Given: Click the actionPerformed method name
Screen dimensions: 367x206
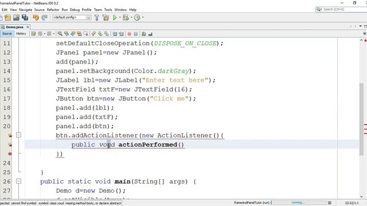Looking at the screenshot, I should point(148,145).
